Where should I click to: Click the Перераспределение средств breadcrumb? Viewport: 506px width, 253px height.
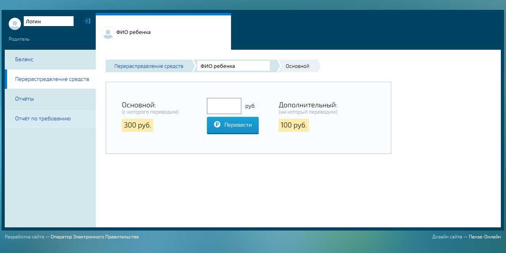[149, 66]
